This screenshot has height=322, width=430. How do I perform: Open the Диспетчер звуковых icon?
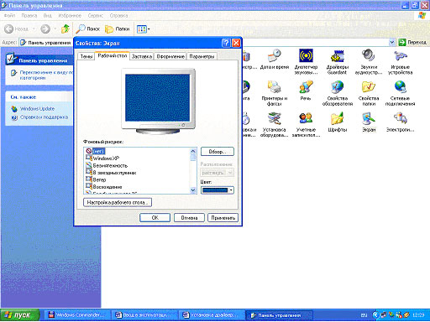point(306,62)
